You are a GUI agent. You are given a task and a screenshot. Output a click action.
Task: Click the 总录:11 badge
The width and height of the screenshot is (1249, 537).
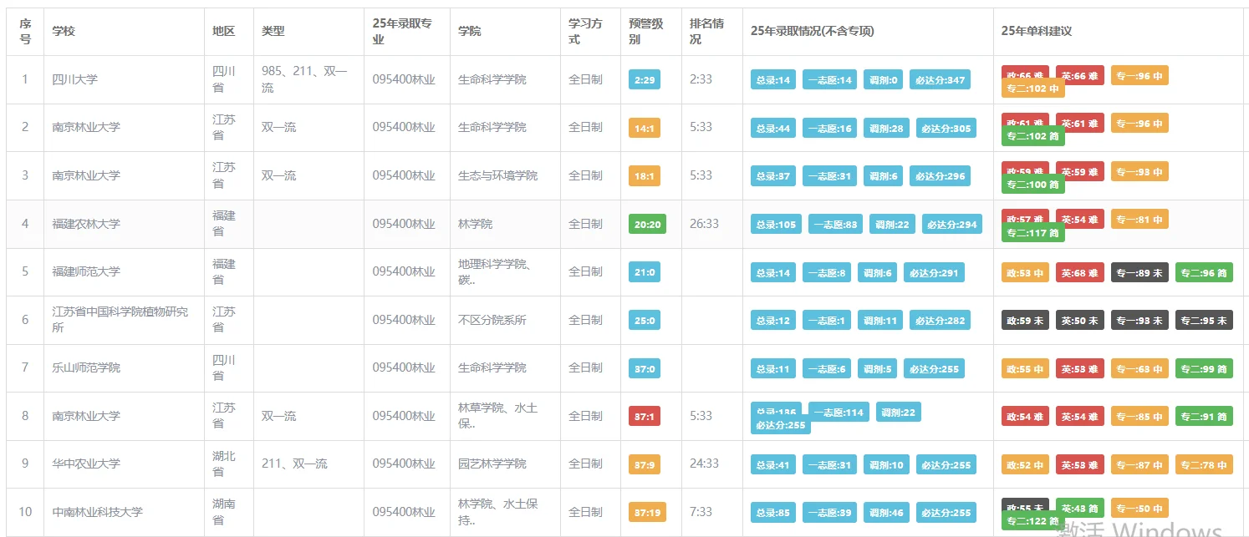pyautogui.click(x=773, y=369)
